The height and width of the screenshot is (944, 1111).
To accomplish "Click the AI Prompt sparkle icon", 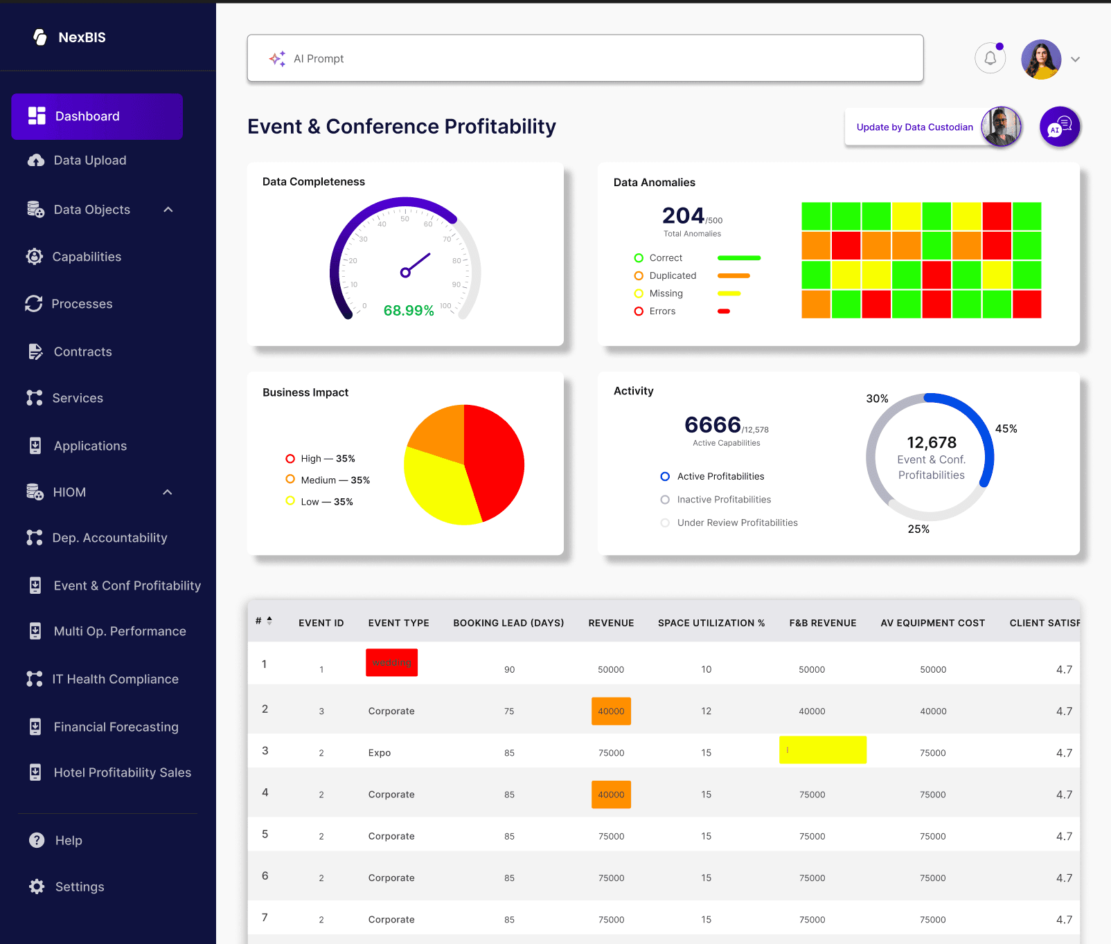I will coord(278,59).
